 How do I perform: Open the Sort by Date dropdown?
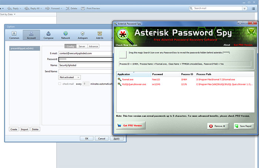point(8,14)
